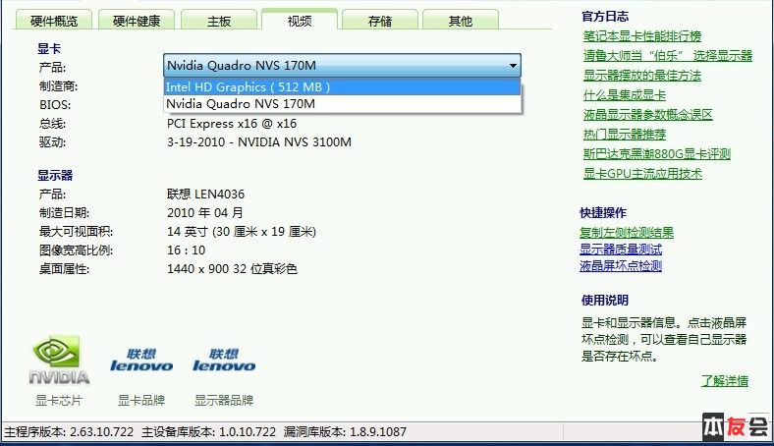774x446 pixels.
Task: Click the 了解详情 link
Action: coord(725,381)
